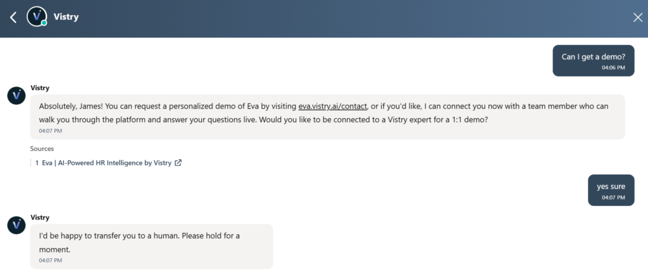This screenshot has height=274, width=648.
Task: Click the 04:06 PM timestamp
Action: 613,67
